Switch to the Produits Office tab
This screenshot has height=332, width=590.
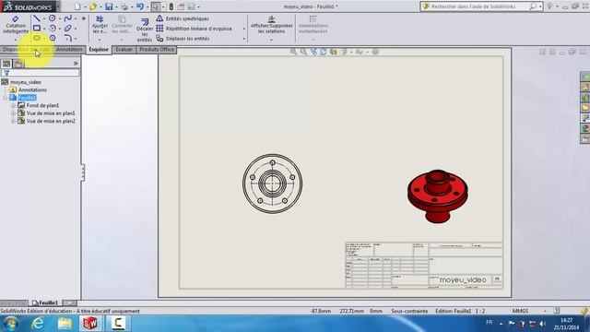point(157,49)
